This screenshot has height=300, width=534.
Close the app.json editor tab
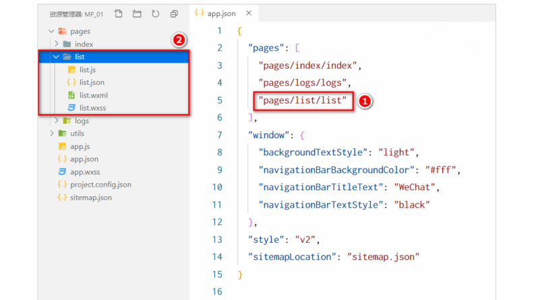248,13
